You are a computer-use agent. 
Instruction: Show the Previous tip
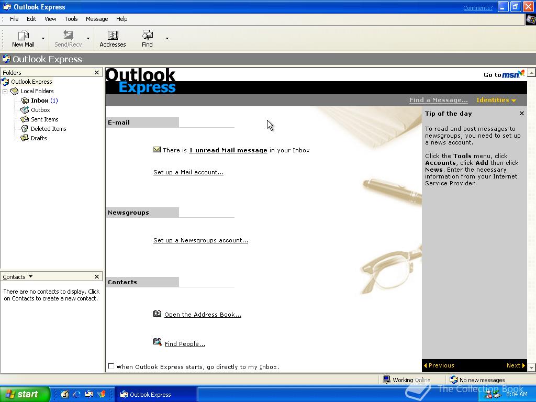pyautogui.click(x=439, y=365)
